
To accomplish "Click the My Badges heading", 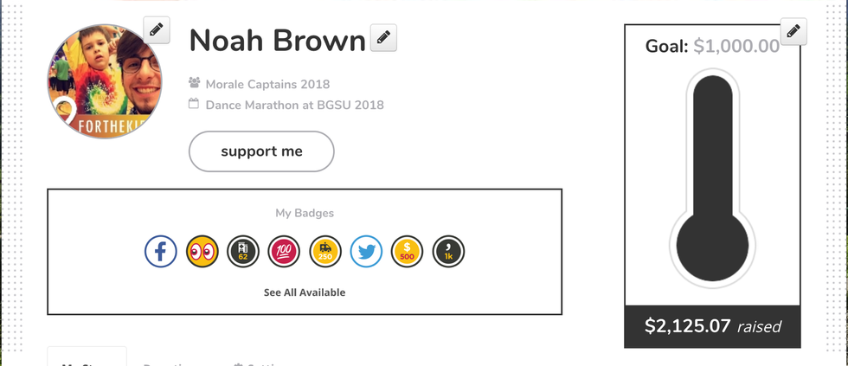I will (305, 213).
